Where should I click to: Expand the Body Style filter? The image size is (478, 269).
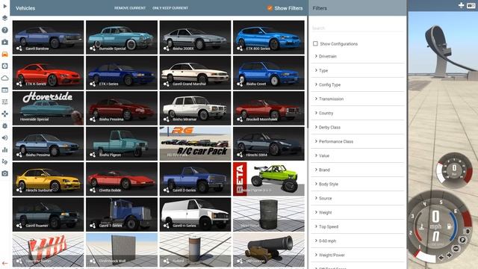click(358, 184)
